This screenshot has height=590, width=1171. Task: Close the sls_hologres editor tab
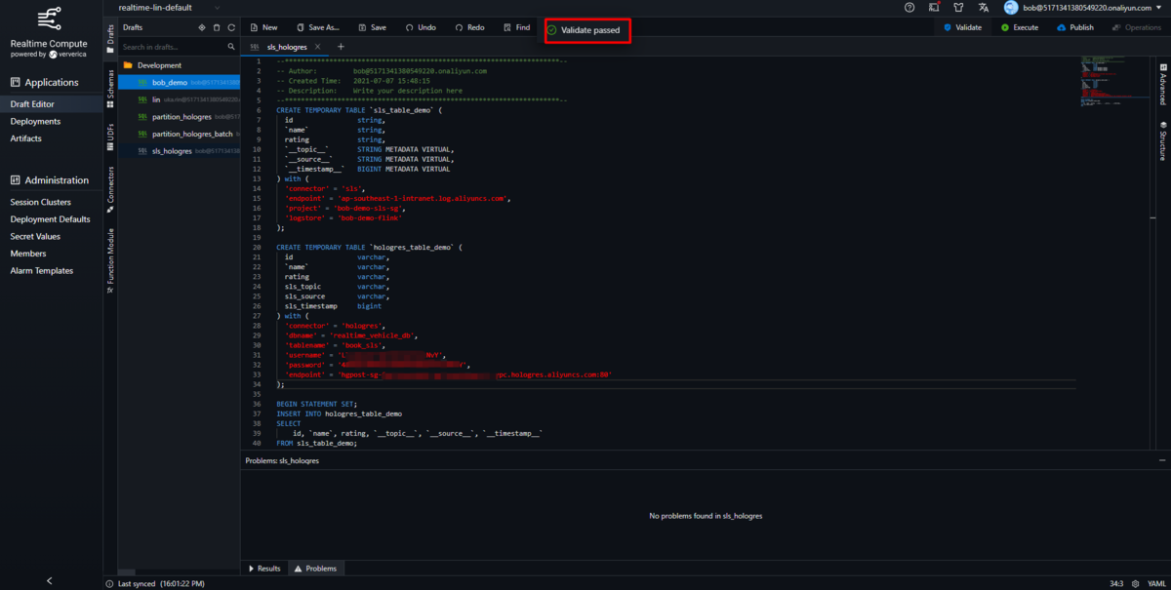317,47
